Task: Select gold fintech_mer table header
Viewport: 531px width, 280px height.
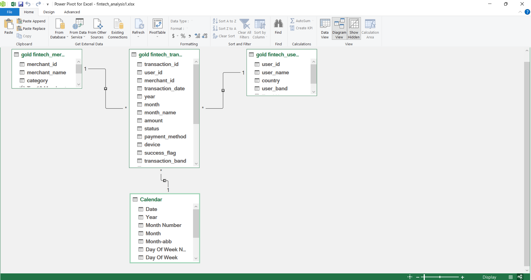Action: 47,55
